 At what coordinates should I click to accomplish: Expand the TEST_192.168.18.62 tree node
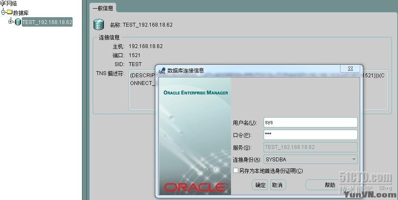tap(11, 21)
